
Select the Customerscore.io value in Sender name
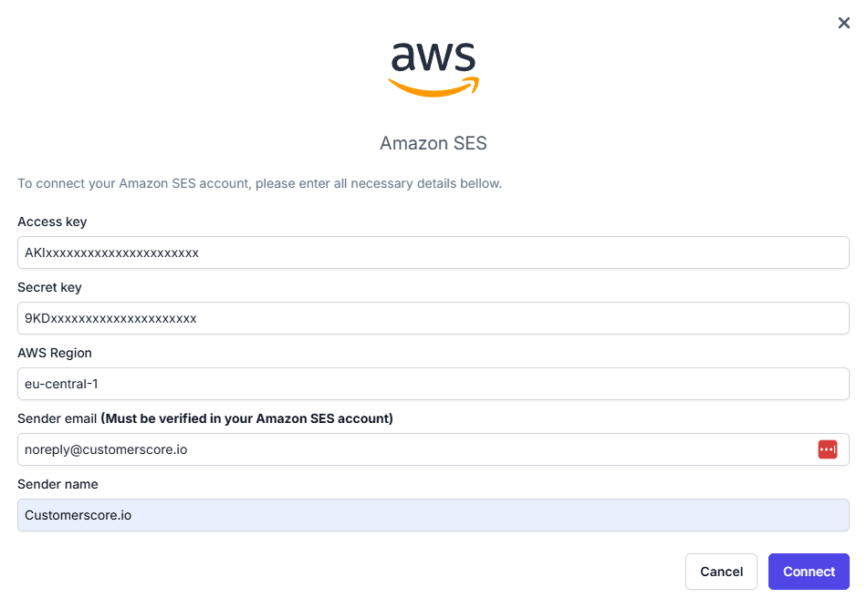pyautogui.click(x=78, y=515)
